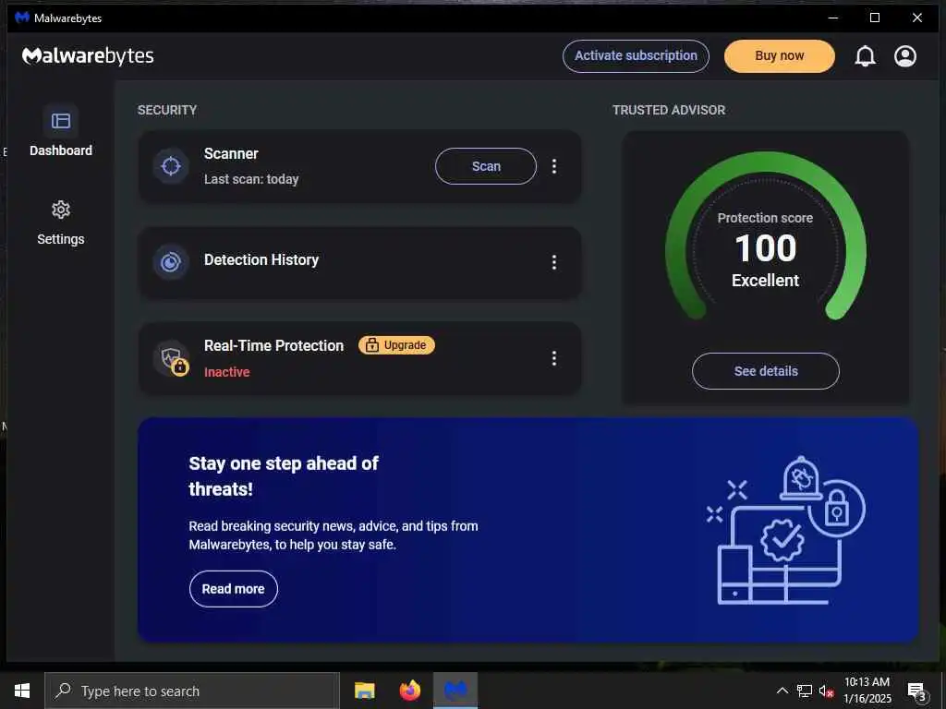Click Activate subscription button
This screenshot has height=709, width=946.
click(636, 56)
